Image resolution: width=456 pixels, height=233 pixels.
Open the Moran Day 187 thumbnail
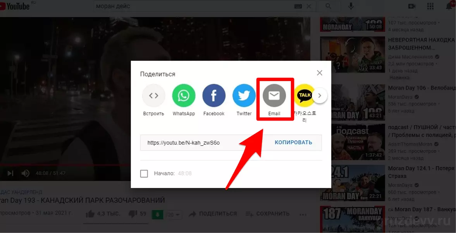353,219
